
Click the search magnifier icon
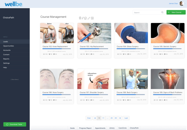tap(162, 12)
